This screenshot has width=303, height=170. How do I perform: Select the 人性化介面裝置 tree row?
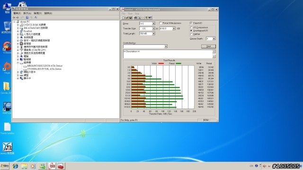coord(32,34)
